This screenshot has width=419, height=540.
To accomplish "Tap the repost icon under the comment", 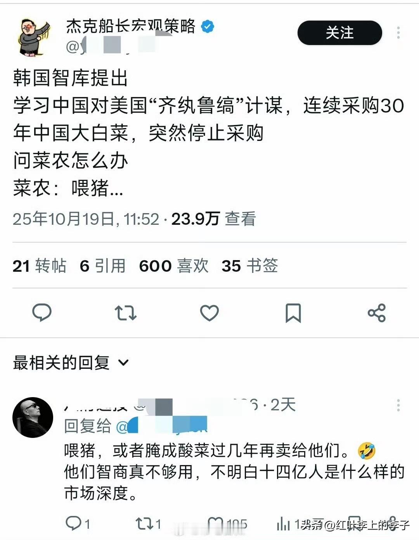I will click(x=144, y=524).
